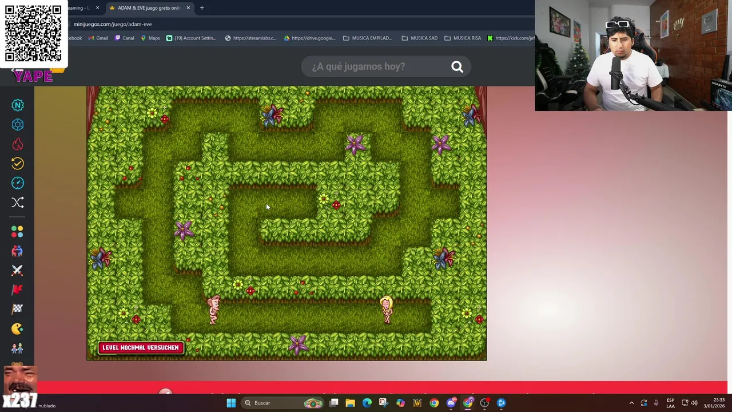
Task: Open Snipping Tool from the taskbar
Action: pyautogui.click(x=384, y=403)
